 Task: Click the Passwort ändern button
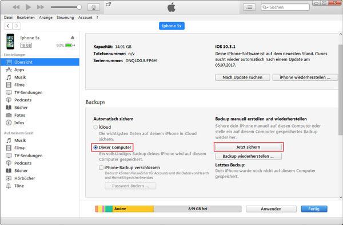[130, 186]
